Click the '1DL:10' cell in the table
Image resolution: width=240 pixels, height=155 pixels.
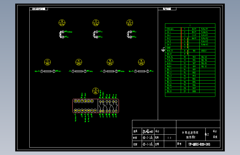(207, 63)
